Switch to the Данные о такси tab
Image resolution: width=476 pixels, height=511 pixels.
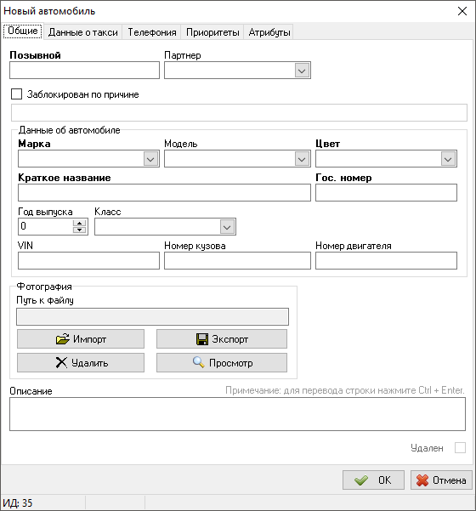83,32
